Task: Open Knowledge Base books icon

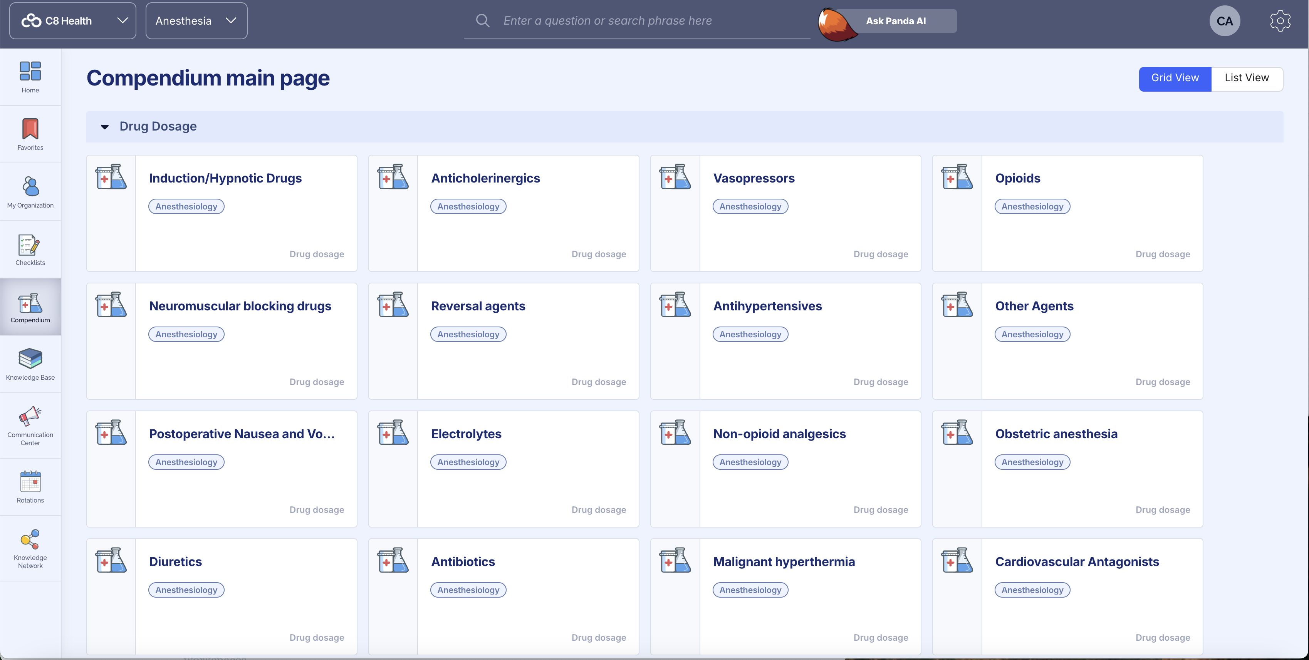Action: (x=30, y=364)
